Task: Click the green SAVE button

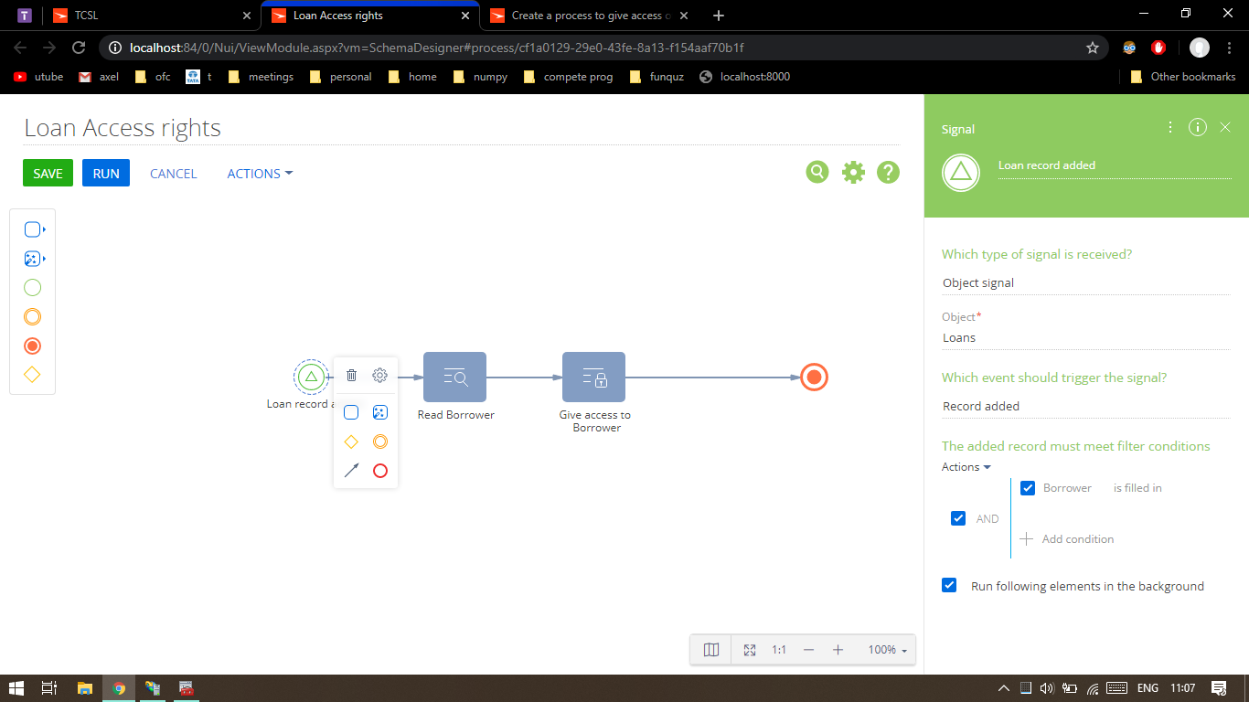Action: (48, 174)
